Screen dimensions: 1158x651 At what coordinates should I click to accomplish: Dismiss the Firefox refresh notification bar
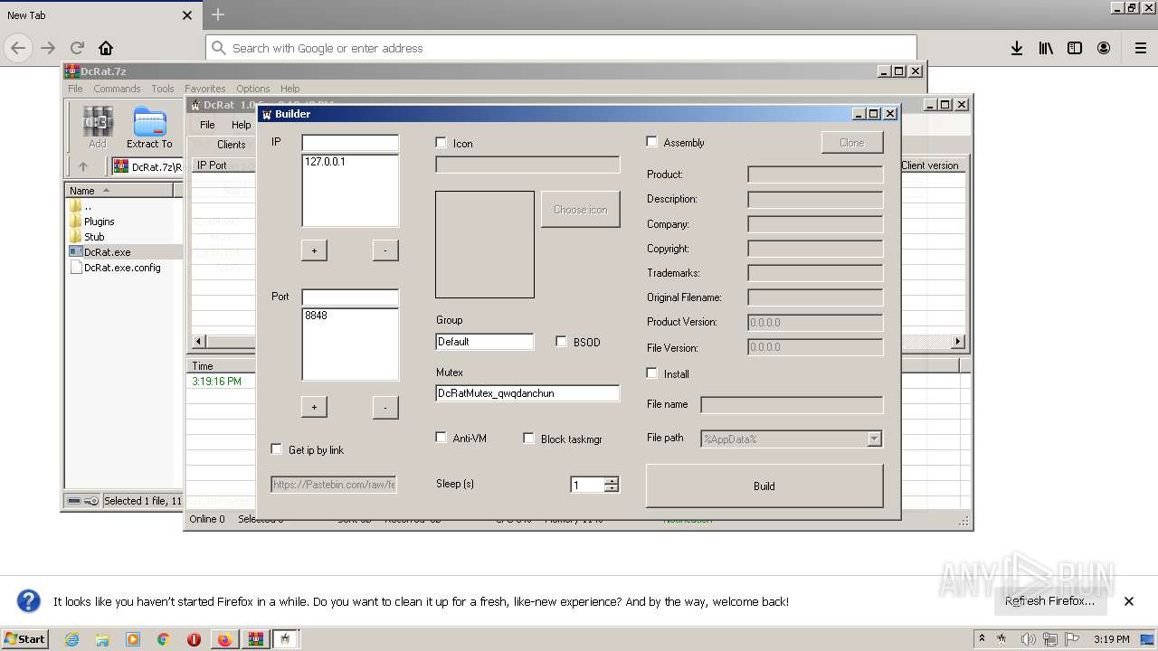pos(1129,601)
